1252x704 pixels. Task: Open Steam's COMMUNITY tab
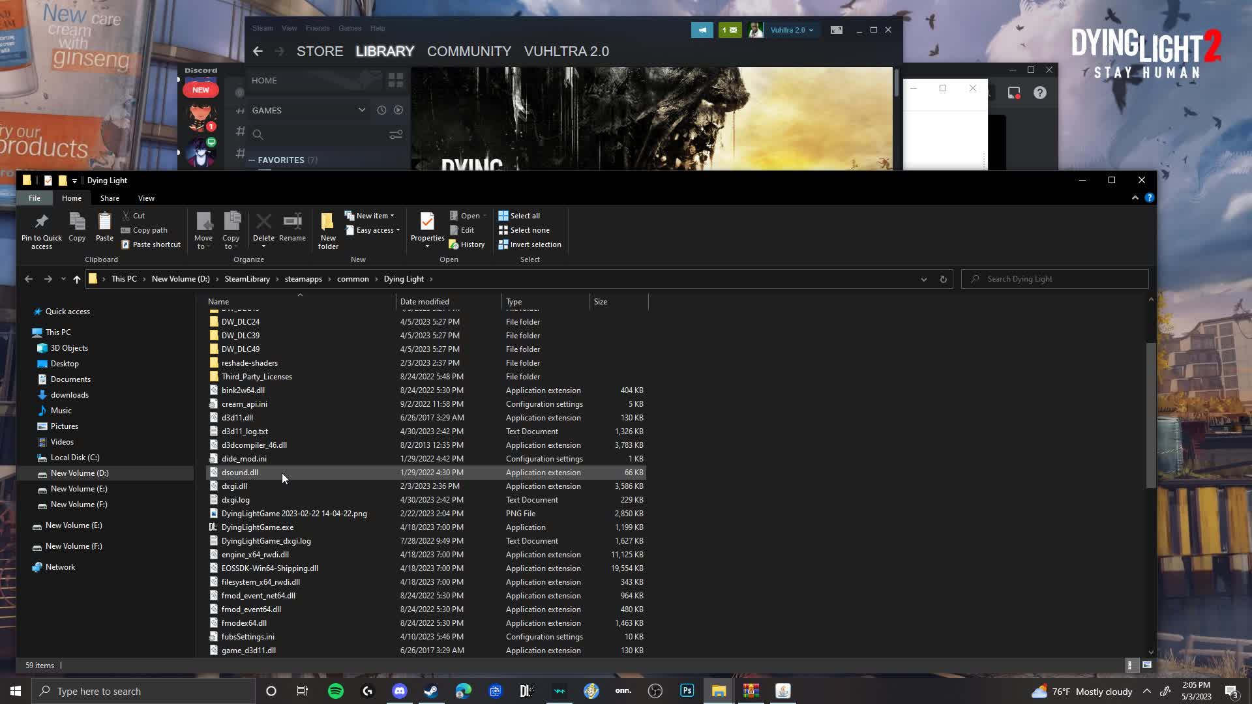[x=469, y=51]
